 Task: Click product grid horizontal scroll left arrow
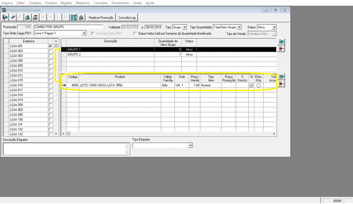coord(64,134)
